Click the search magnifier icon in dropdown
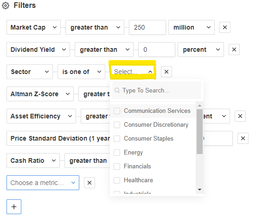This screenshot has width=256, height=216. pyautogui.click(x=117, y=90)
